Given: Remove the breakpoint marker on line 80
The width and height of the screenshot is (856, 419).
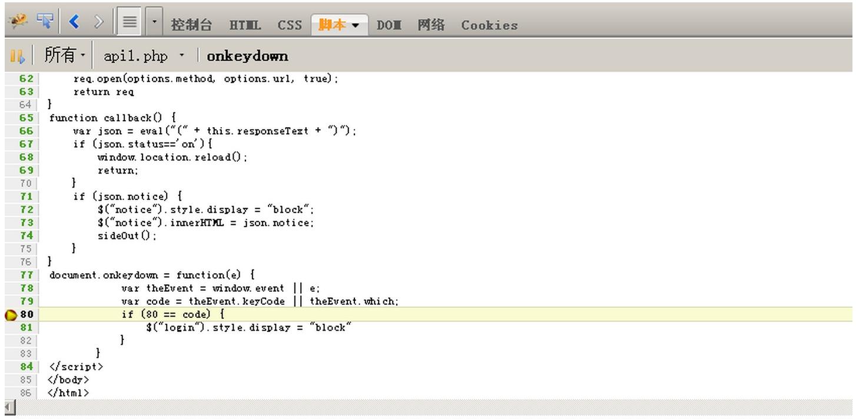Looking at the screenshot, I should pos(11,315).
